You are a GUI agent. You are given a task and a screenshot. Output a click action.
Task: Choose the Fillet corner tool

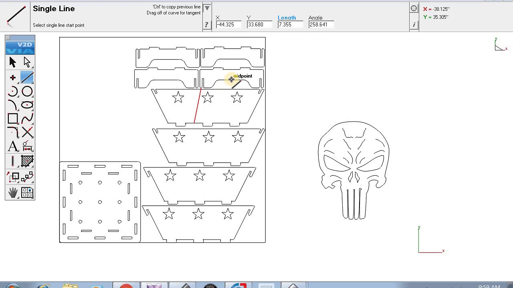(12, 132)
